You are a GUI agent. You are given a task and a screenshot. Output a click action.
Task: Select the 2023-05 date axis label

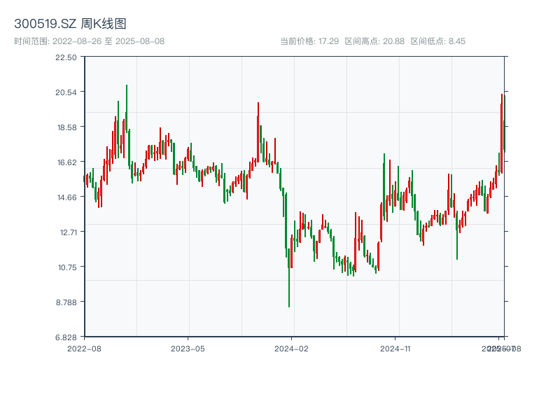[x=188, y=348]
